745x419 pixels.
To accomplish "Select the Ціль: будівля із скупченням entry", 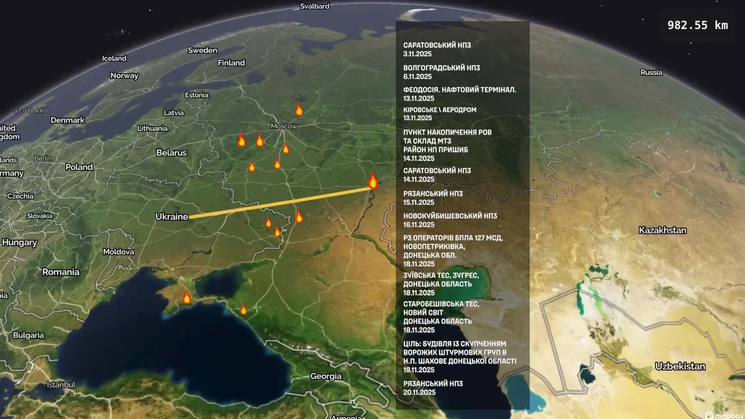I will pos(460,357).
